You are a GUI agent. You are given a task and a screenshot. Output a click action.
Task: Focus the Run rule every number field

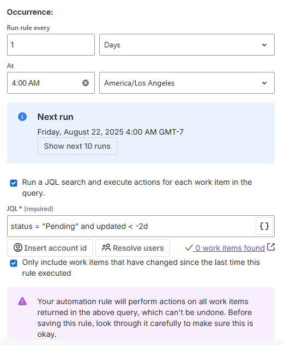51,45
